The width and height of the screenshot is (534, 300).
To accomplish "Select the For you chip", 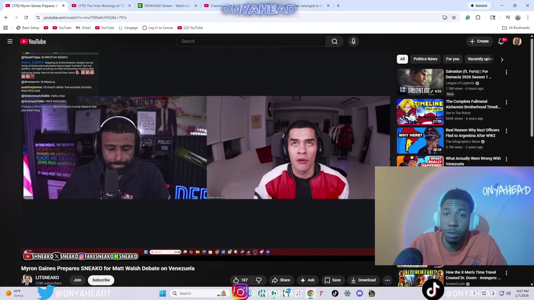I will pos(453,59).
